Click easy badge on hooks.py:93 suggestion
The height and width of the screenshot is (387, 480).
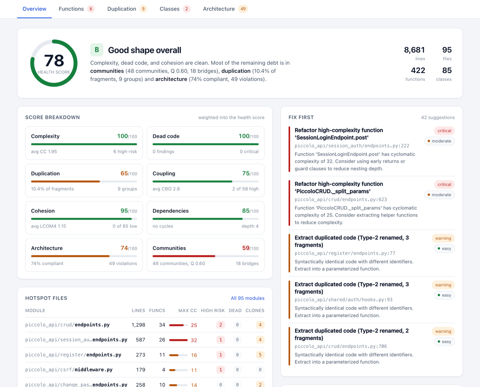tap(444, 295)
